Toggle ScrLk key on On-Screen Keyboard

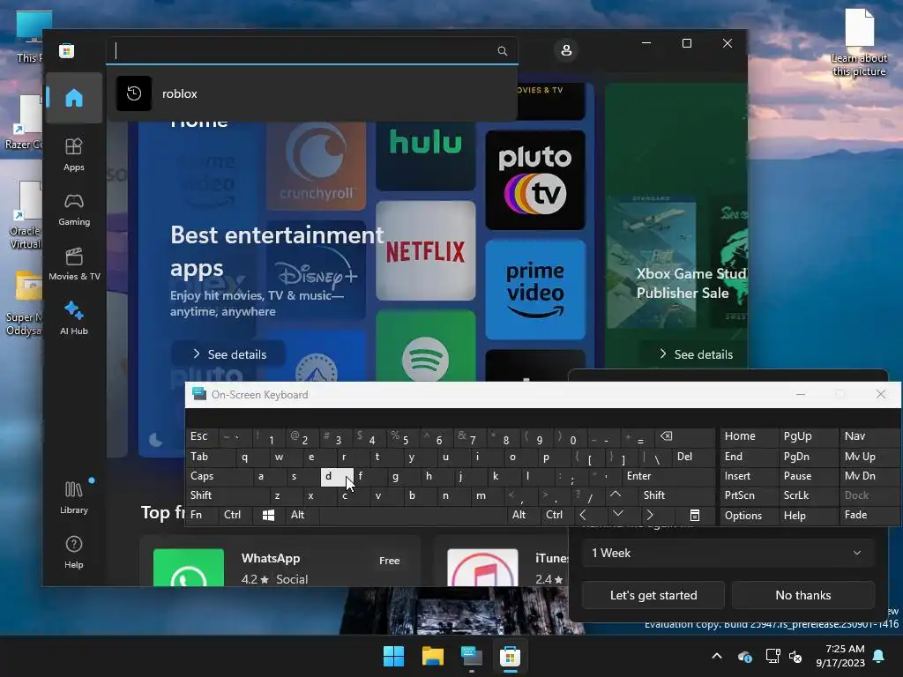click(x=808, y=495)
